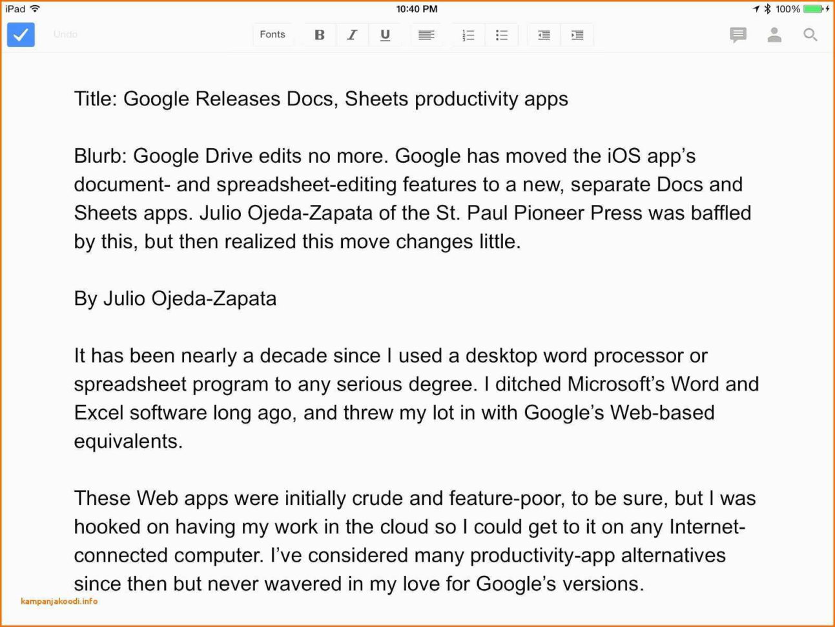Decrease the paragraph indent
Screen dimensions: 835x627
coord(543,35)
